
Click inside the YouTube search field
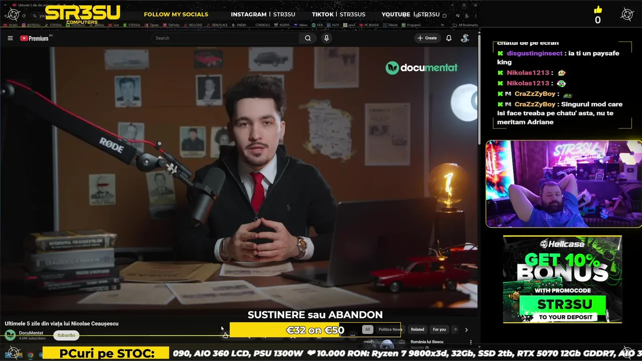pos(225,38)
